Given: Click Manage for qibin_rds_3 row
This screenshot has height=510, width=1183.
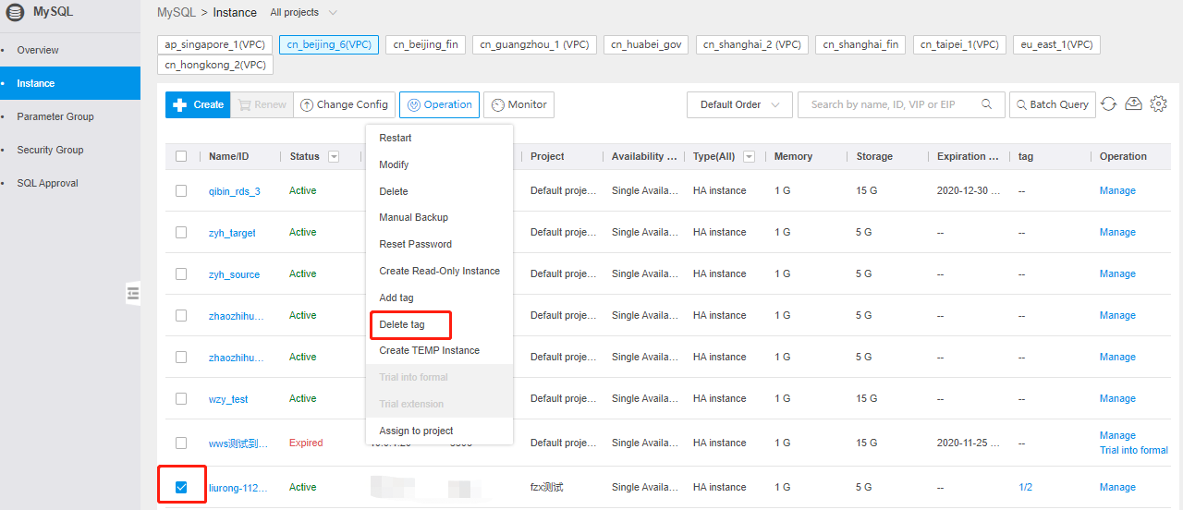Looking at the screenshot, I should (x=1117, y=190).
